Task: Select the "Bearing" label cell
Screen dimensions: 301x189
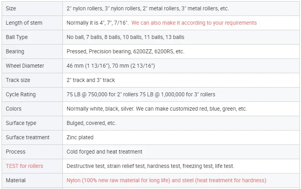Action: coord(15,51)
